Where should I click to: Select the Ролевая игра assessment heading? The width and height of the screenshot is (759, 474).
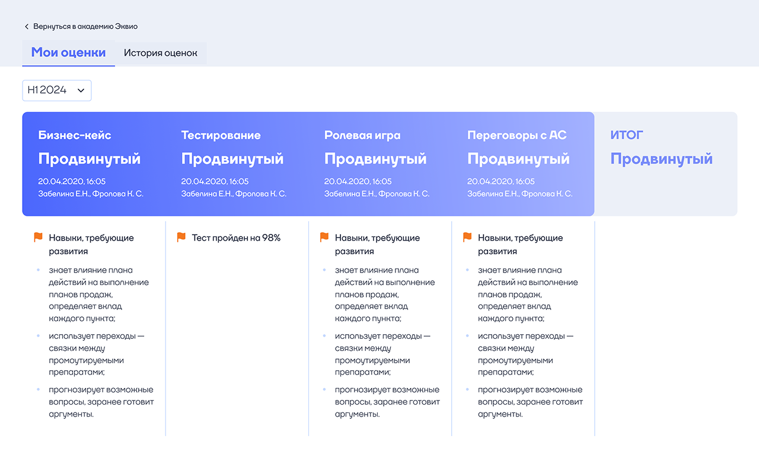[362, 135]
